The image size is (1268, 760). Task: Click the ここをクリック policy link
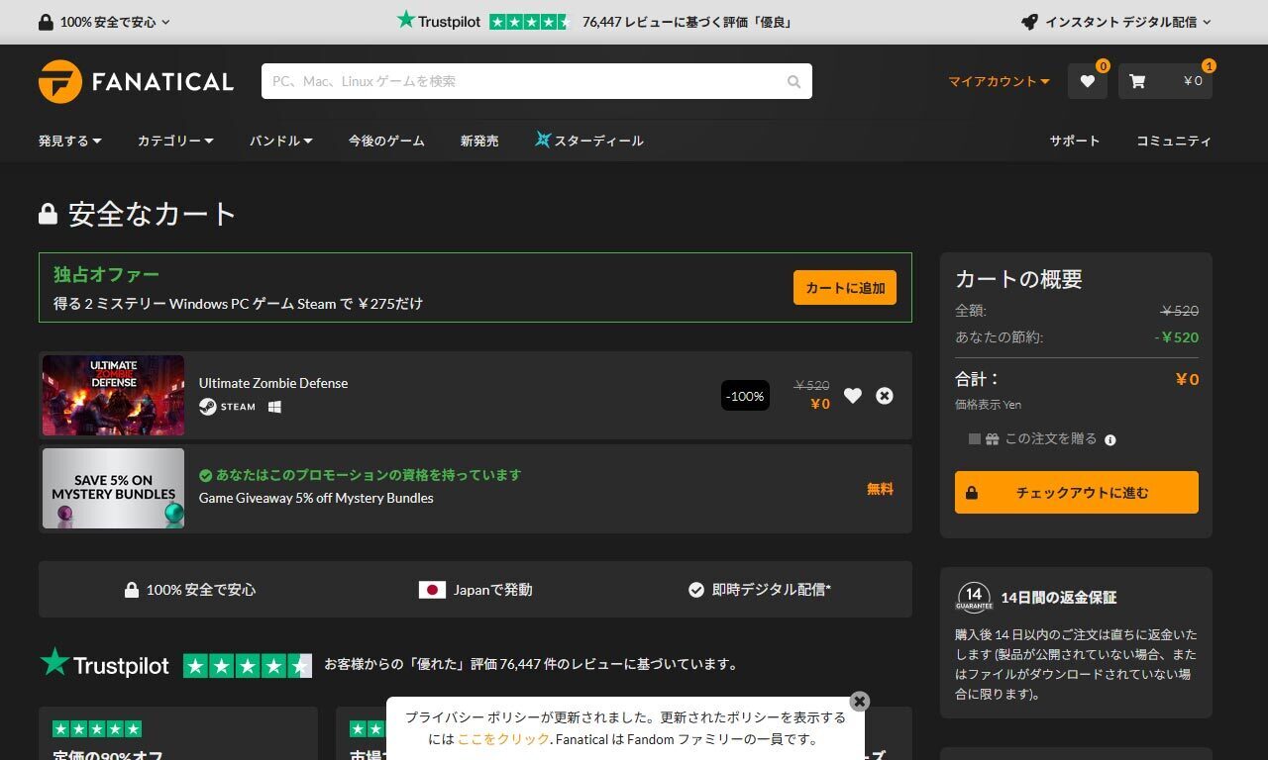tap(503, 739)
